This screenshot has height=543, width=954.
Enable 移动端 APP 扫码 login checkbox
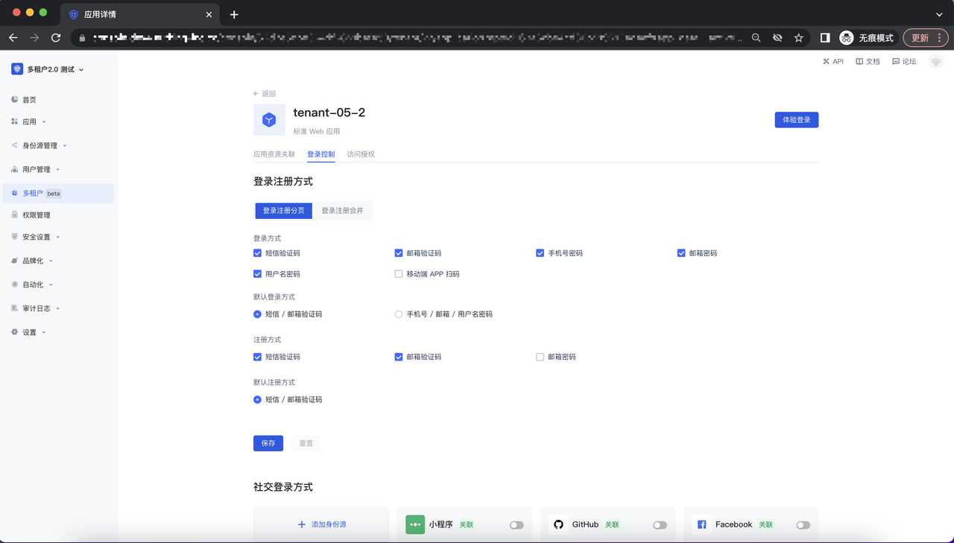tap(399, 274)
